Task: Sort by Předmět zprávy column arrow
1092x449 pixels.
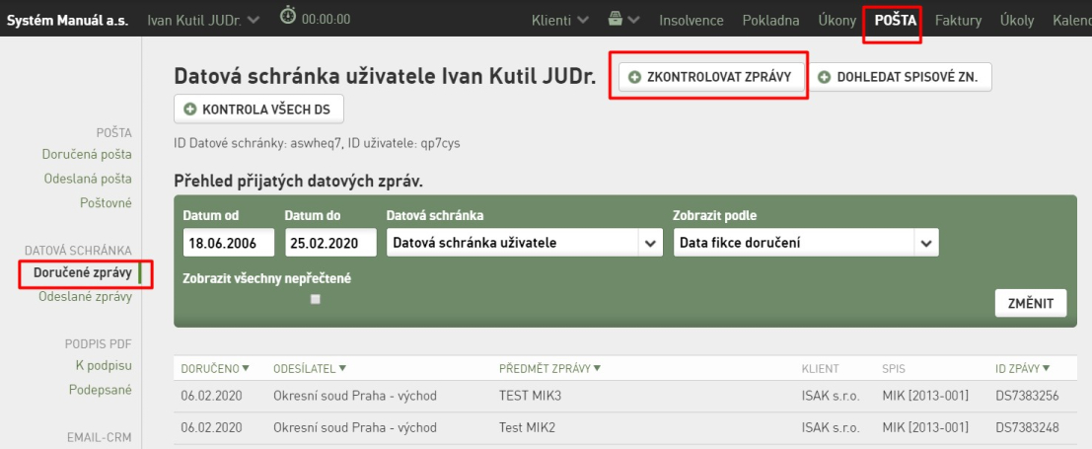Action: coord(598,368)
